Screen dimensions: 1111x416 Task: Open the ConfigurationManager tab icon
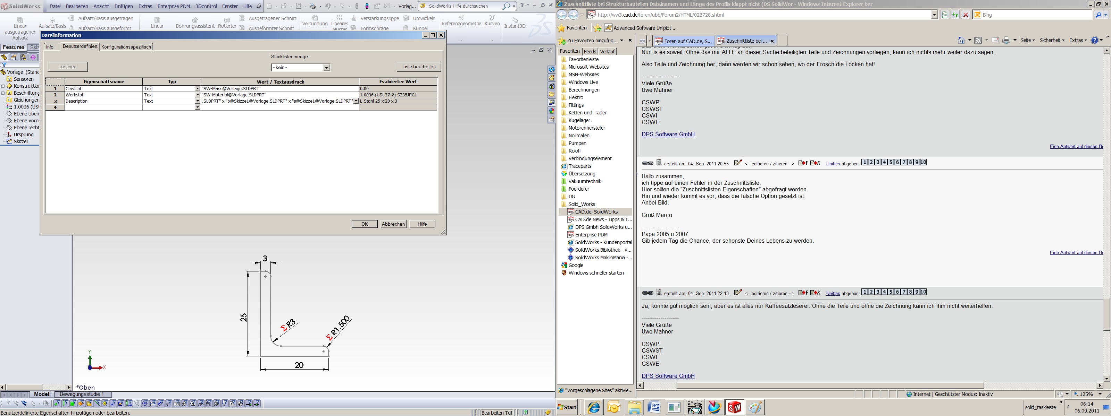(x=23, y=57)
